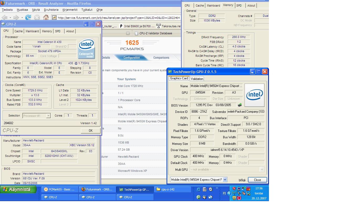
Task: Go back a page in Firefox
Action: pos(4,18)
